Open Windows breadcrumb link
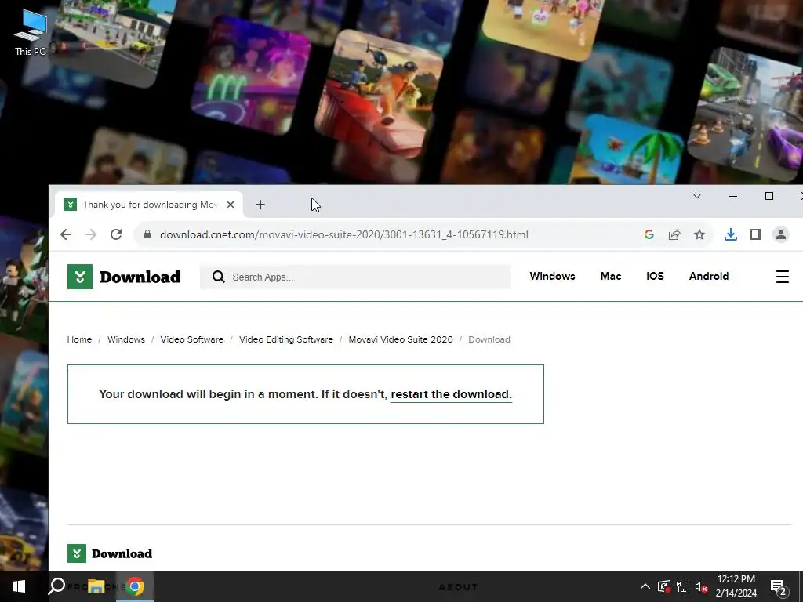The width and height of the screenshot is (803, 602). tap(126, 339)
